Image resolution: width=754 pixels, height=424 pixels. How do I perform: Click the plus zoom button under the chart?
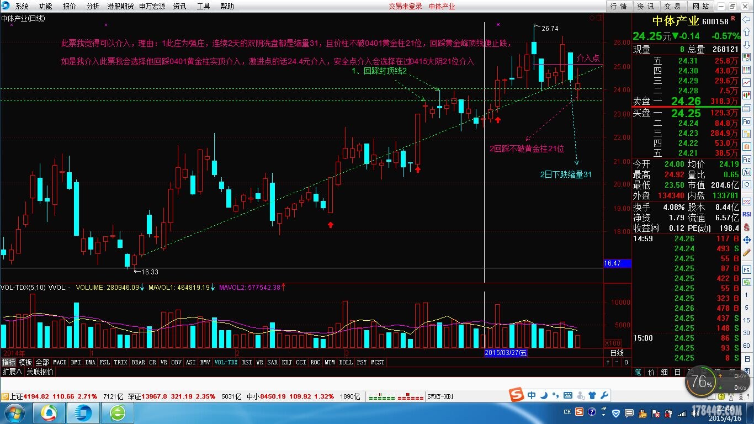(608, 362)
